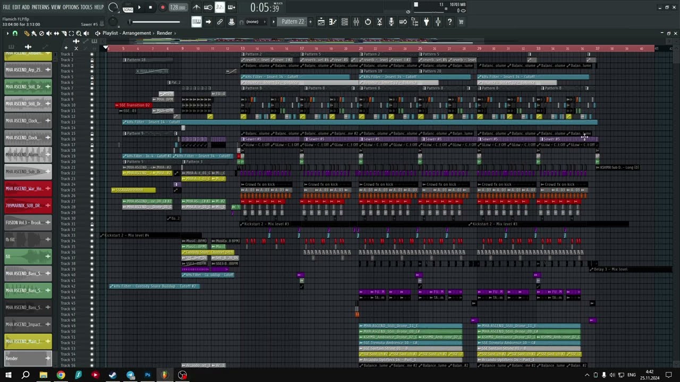Image resolution: width=680 pixels, height=382 pixels.
Task: Toggle the lock on Track 5
Action: (92, 77)
